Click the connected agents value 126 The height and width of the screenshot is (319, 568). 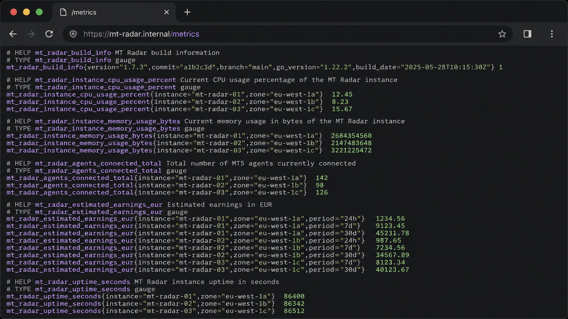click(x=322, y=193)
